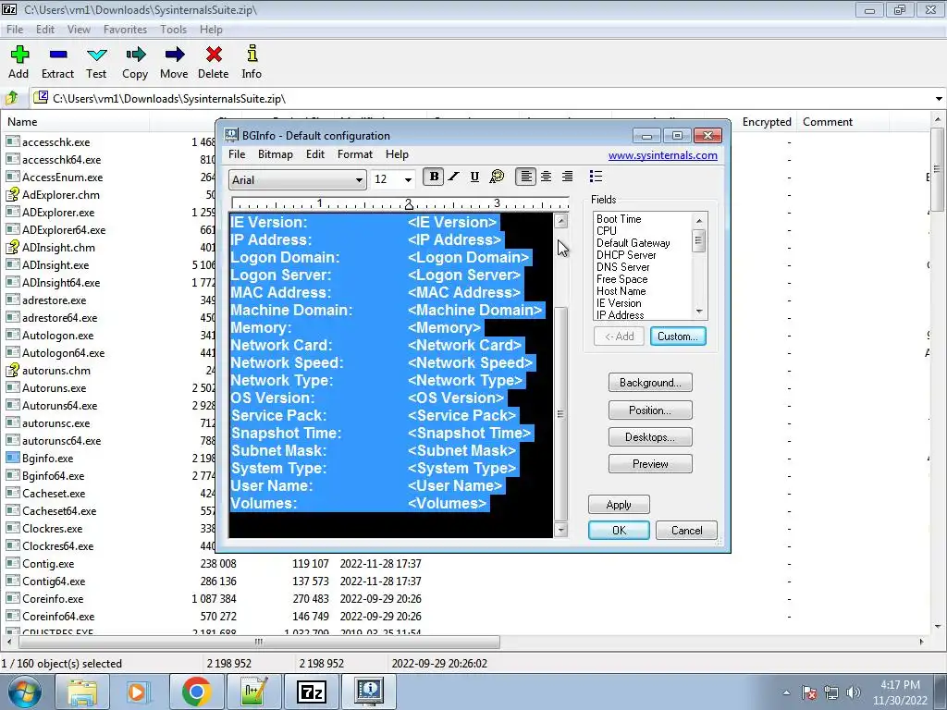
Task: Select AdExplorer.chm help file
Action: [60, 195]
